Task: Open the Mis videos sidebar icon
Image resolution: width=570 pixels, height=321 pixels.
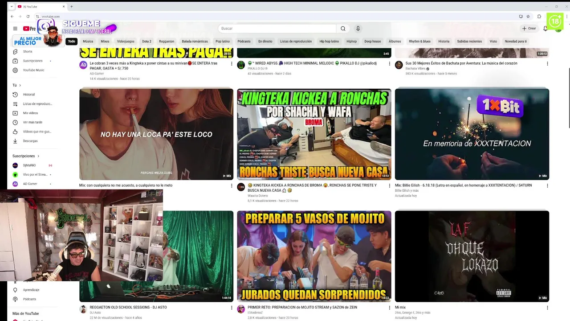Action: tap(15, 113)
